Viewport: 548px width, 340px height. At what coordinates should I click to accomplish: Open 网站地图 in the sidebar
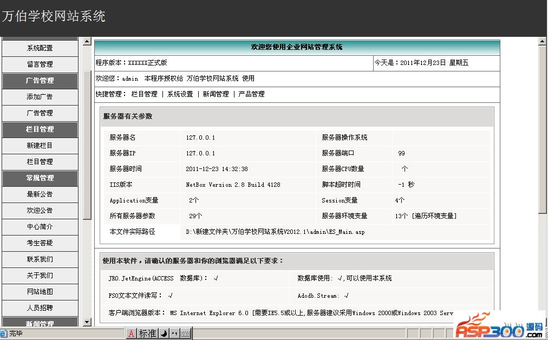pos(40,292)
